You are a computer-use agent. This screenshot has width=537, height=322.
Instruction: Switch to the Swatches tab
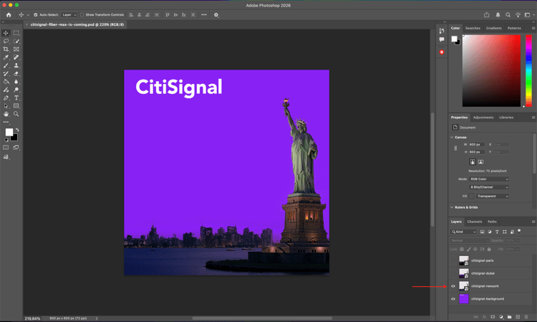tap(473, 28)
